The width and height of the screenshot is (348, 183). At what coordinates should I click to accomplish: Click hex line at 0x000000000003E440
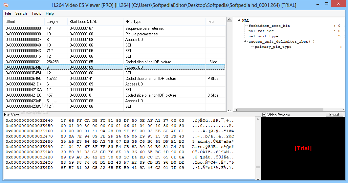point(120,120)
